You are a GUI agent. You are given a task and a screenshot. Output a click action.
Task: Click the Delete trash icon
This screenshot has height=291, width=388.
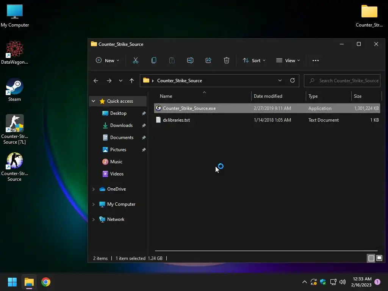coord(227,60)
